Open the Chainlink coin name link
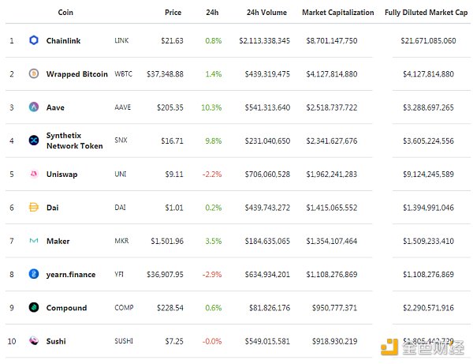This screenshot has height=364, width=473. point(63,40)
